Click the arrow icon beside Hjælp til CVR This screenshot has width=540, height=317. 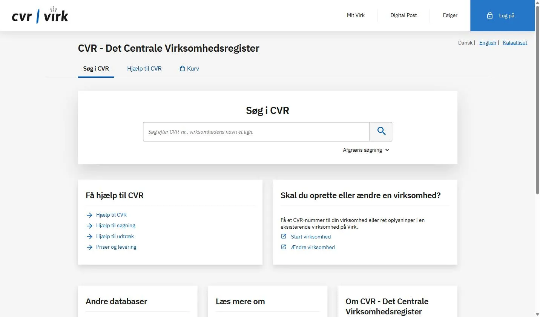pos(89,215)
